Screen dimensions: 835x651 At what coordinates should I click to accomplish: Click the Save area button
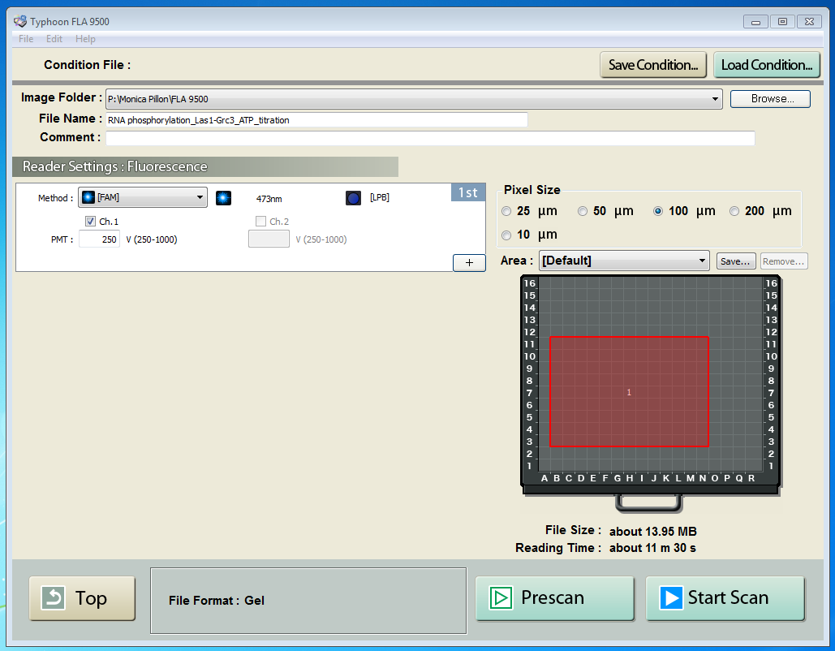[x=736, y=261]
